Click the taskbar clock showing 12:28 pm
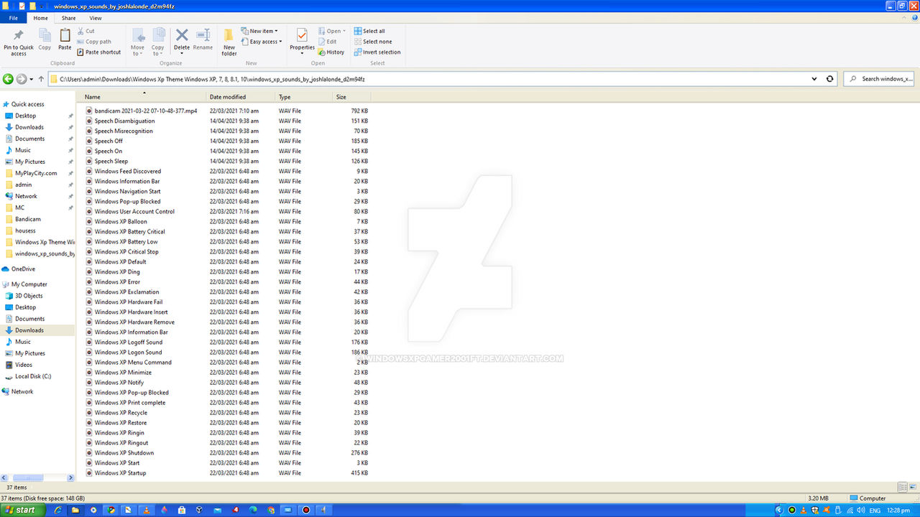This screenshot has height=517, width=920. (897, 510)
